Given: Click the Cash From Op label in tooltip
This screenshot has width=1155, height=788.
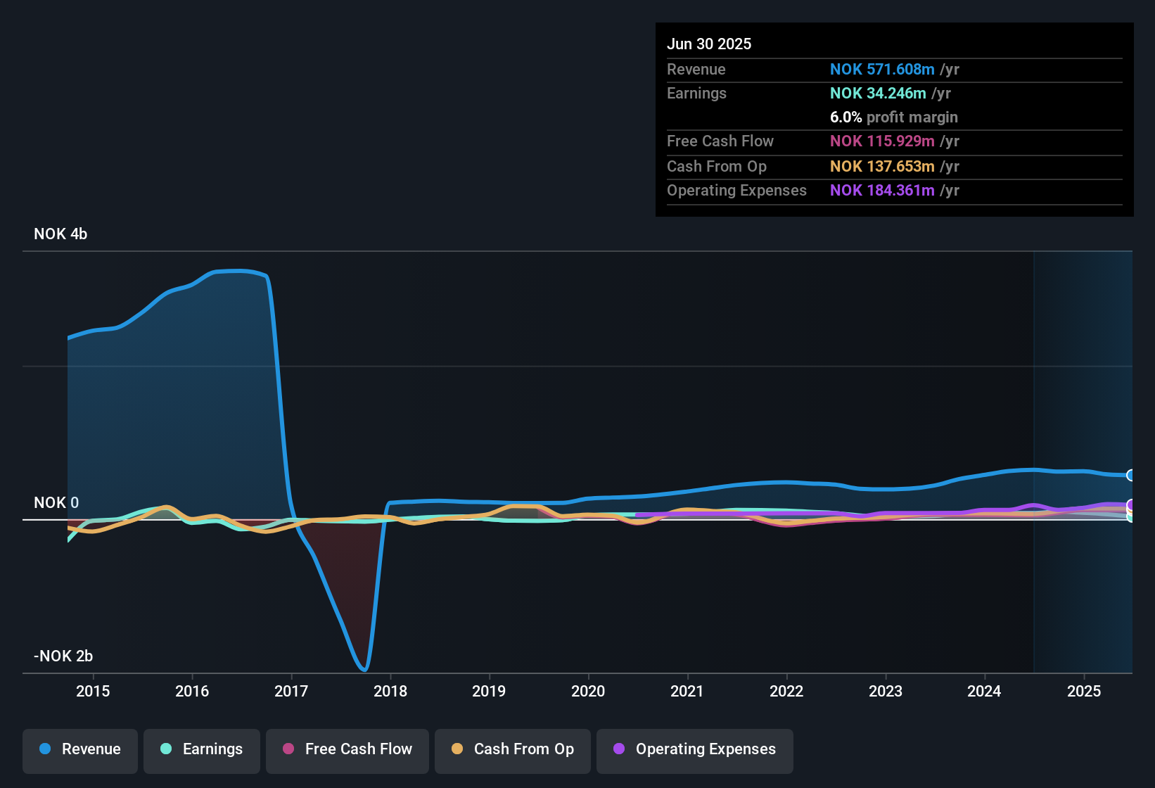Looking at the screenshot, I should (x=717, y=166).
